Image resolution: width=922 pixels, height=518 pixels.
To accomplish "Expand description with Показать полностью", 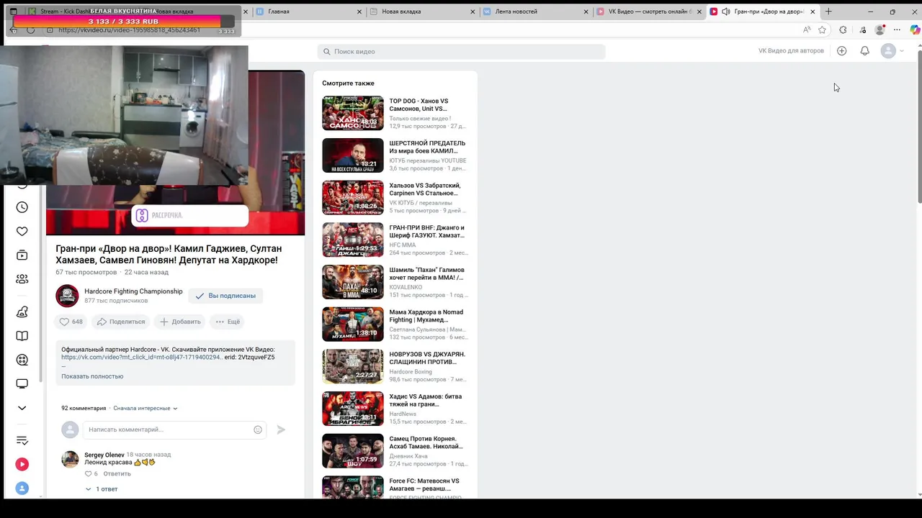I will pyautogui.click(x=92, y=376).
